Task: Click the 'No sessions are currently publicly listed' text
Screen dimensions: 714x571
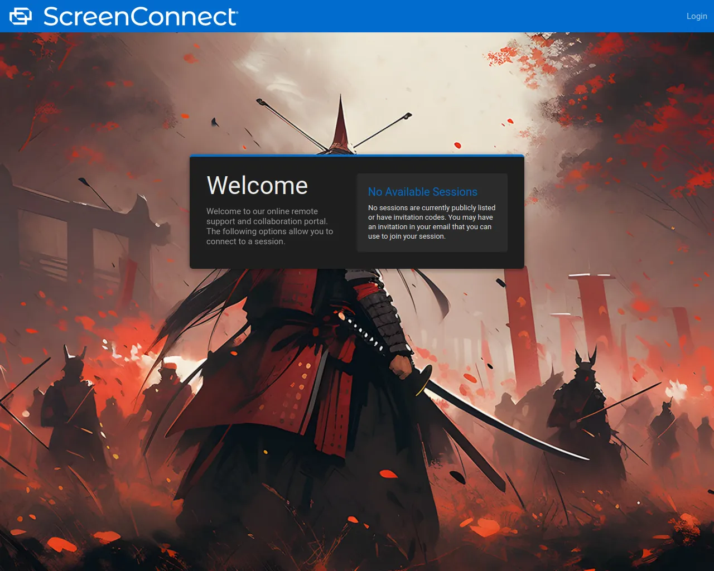Action: tap(432, 222)
